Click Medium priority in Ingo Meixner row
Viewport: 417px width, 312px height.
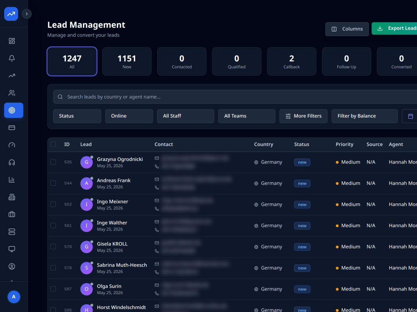(348, 204)
